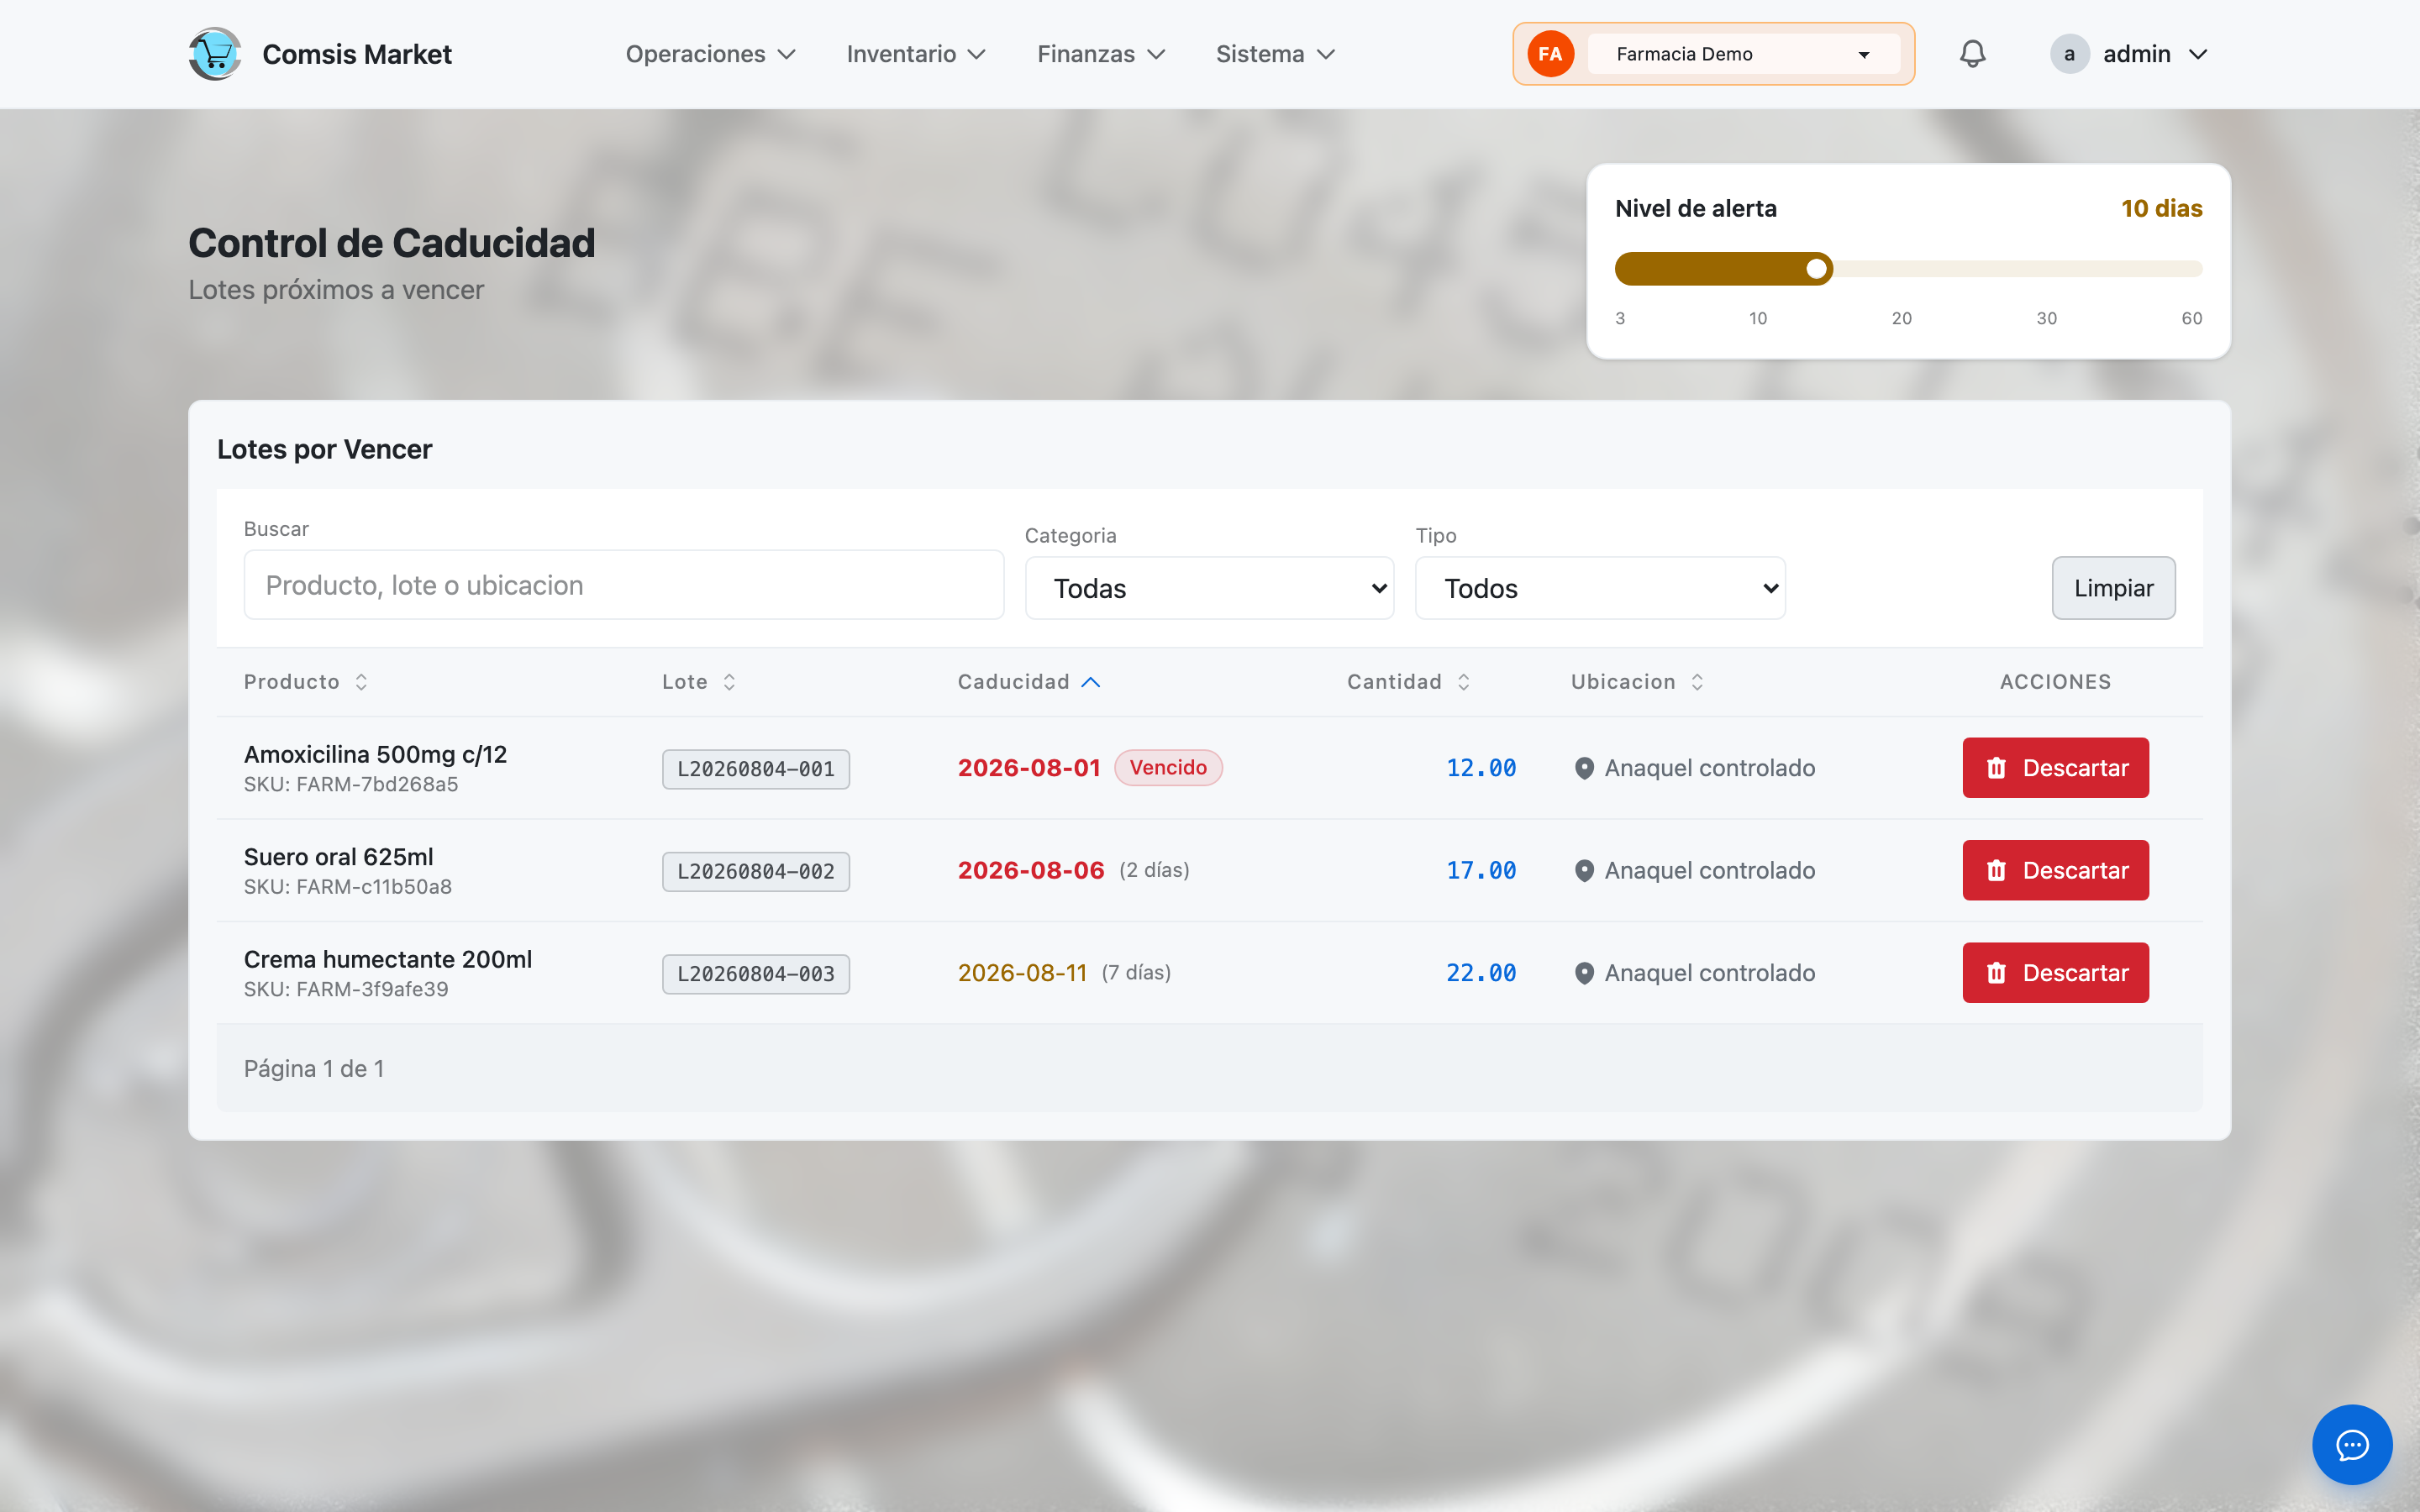2420x1512 pixels.
Task: Discard the Suero oral 625ml batch
Action: pyautogui.click(x=2055, y=870)
